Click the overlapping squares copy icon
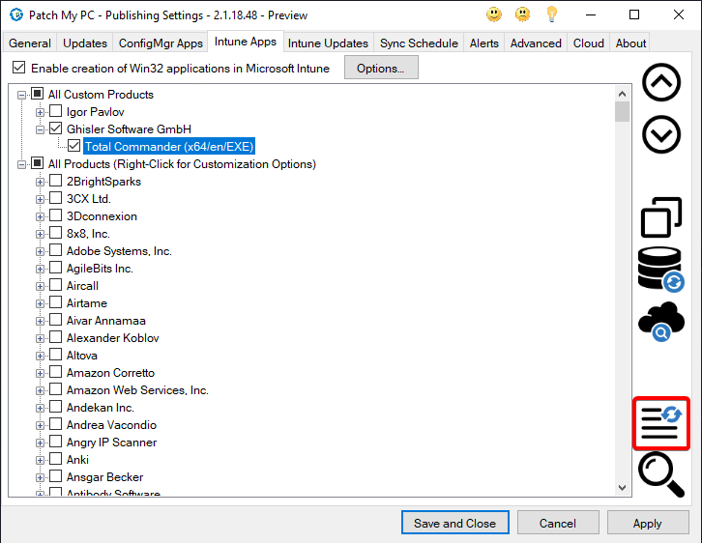 (661, 216)
